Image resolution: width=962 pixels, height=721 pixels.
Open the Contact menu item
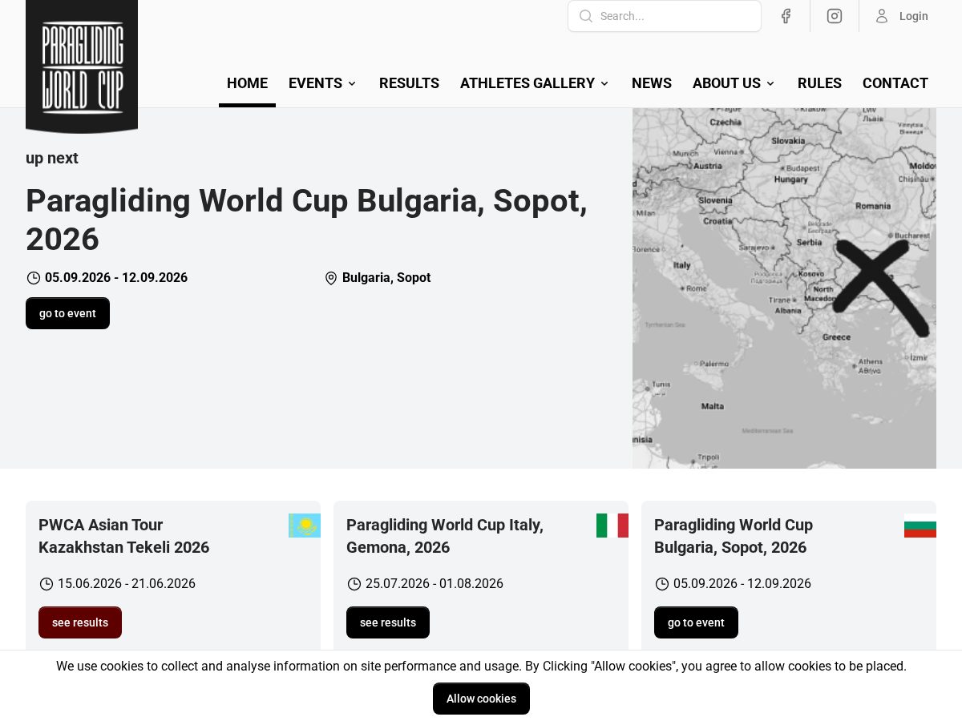895,83
